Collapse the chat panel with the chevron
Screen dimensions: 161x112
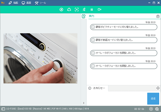click(x=84, y=103)
